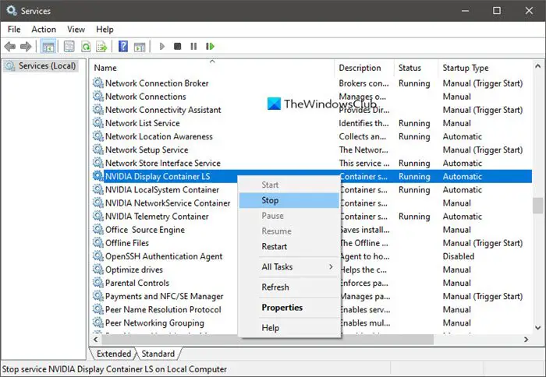Viewport: 546px width, 377px height.
Task: Click the Pause Service toolbar icon
Action: (193, 46)
